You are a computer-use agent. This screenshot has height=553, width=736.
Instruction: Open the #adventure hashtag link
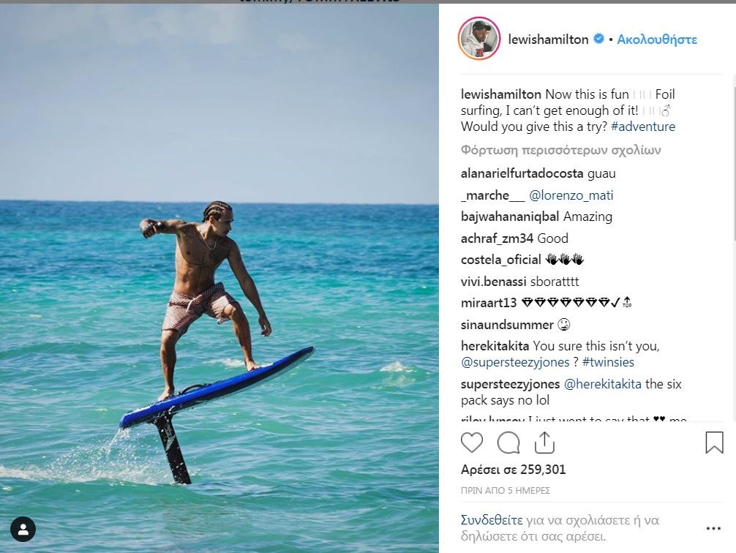(x=643, y=127)
